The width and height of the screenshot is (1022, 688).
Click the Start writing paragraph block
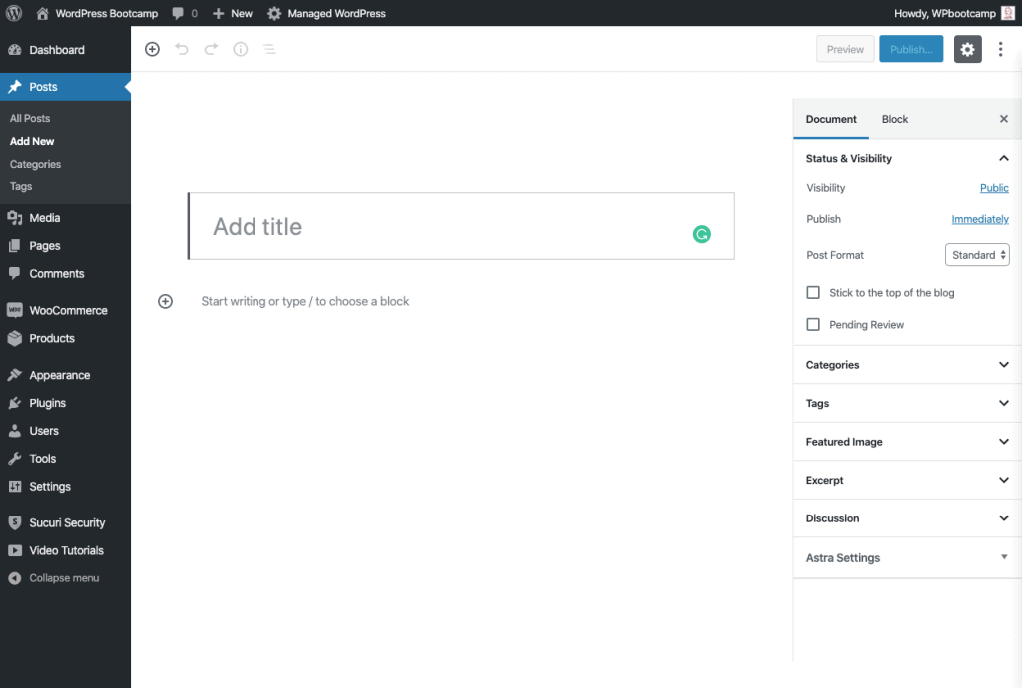305,301
